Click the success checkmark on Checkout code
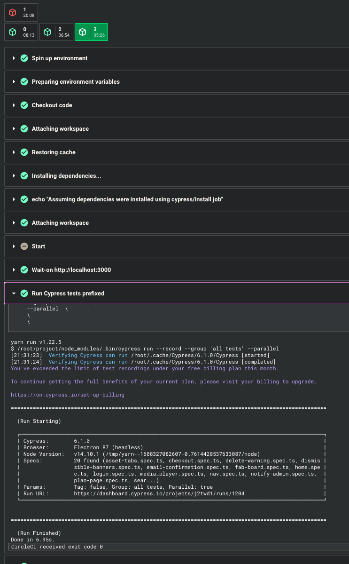 (x=24, y=105)
